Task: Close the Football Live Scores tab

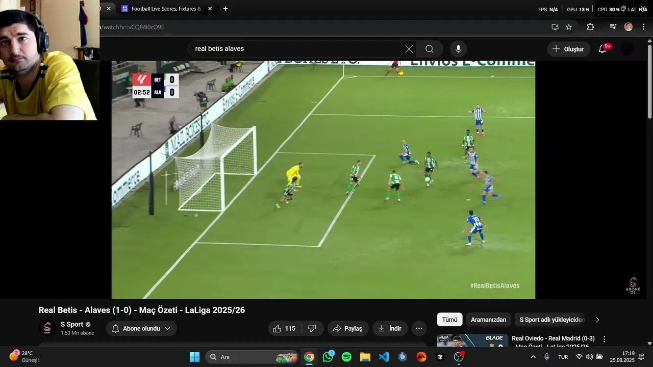Action: [210, 9]
